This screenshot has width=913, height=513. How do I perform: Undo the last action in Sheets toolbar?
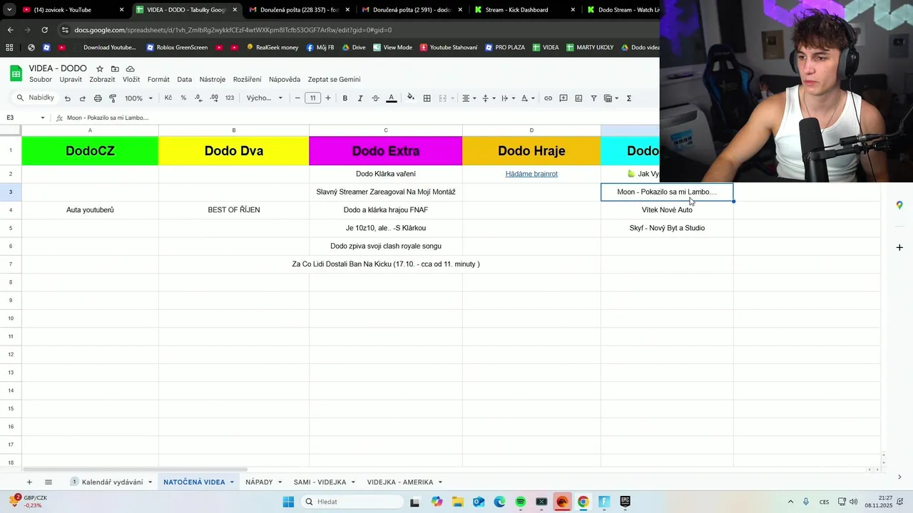click(x=67, y=98)
